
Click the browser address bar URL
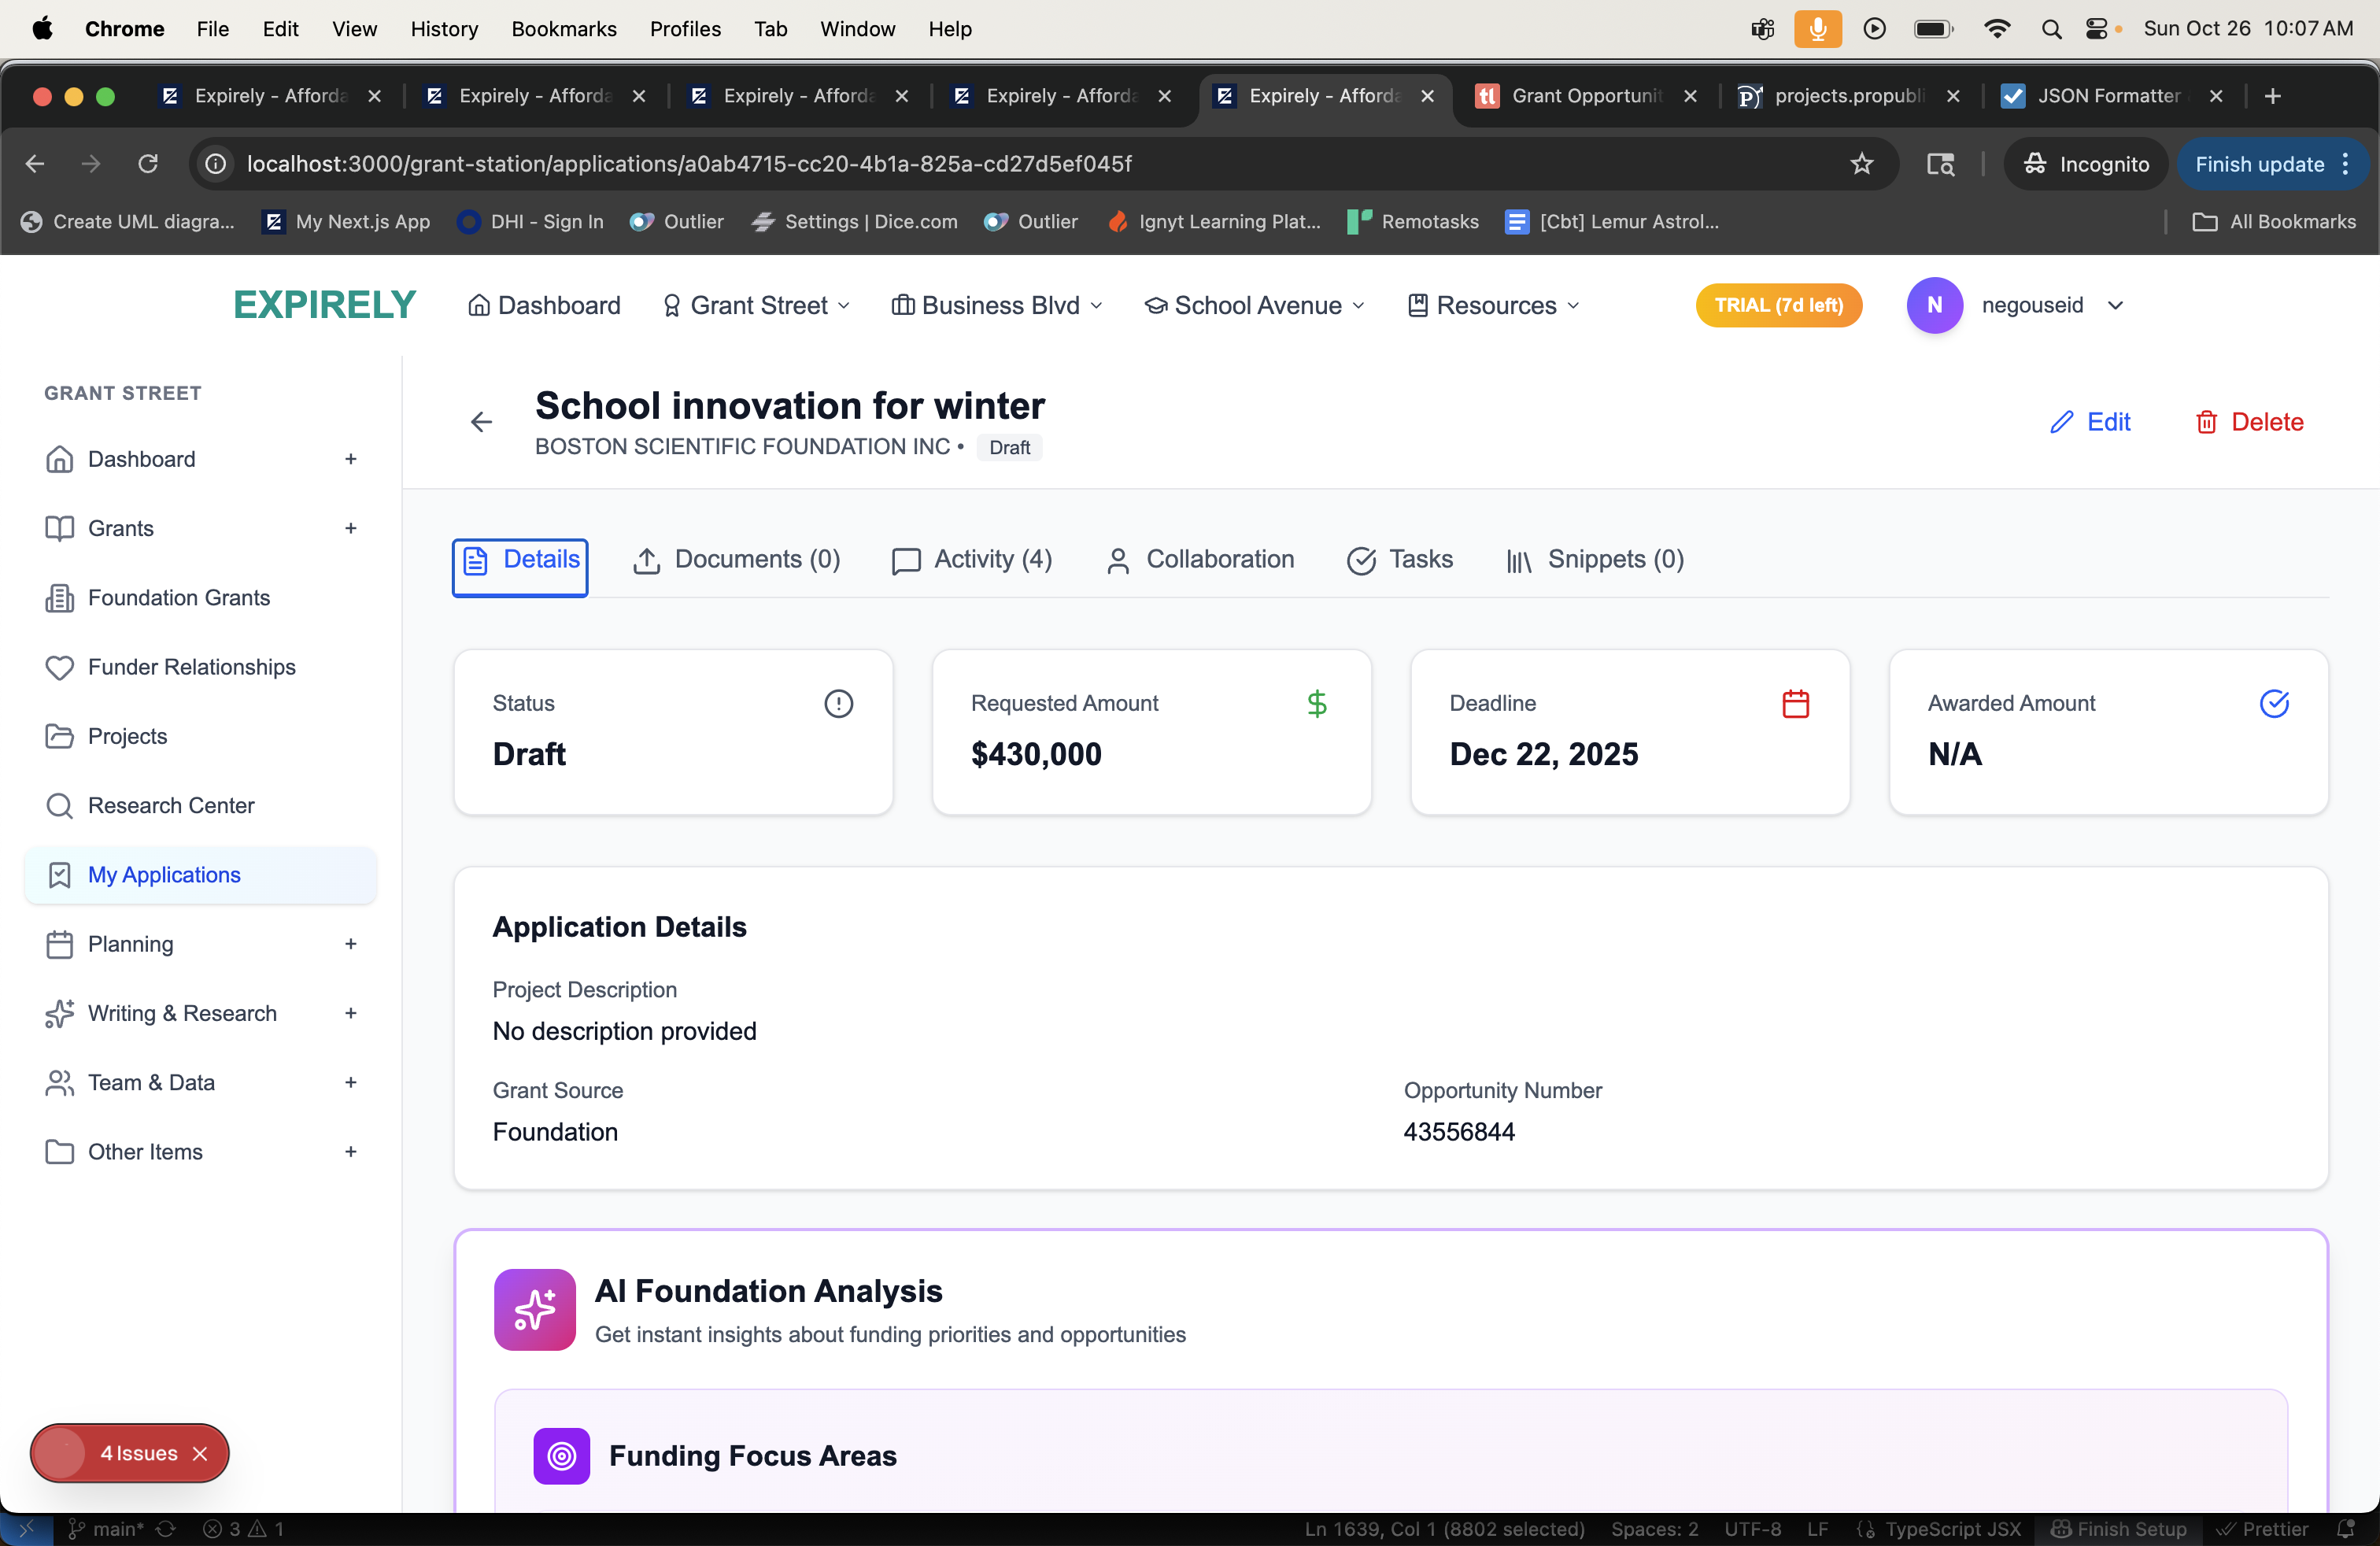(689, 164)
